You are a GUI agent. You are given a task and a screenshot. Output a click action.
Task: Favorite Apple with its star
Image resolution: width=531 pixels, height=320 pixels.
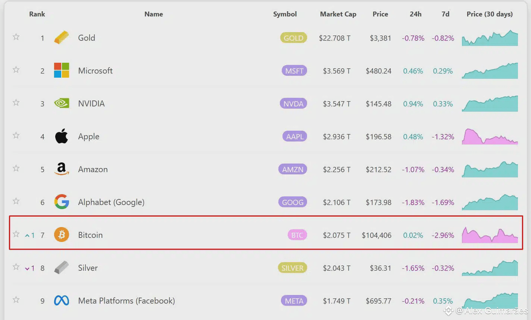(16, 136)
